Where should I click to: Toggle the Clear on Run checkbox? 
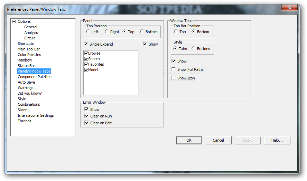(x=86, y=116)
